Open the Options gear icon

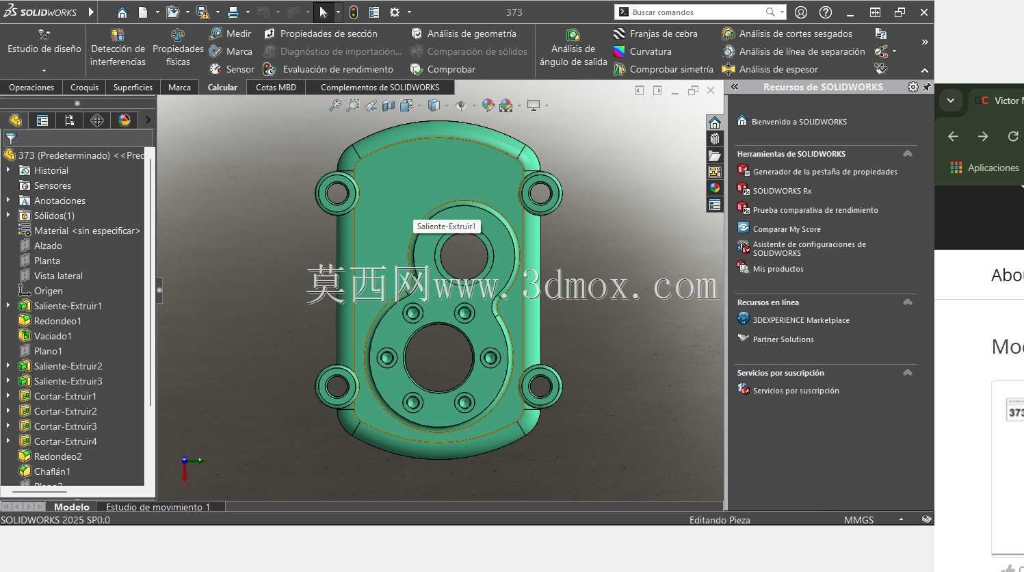pyautogui.click(x=395, y=12)
